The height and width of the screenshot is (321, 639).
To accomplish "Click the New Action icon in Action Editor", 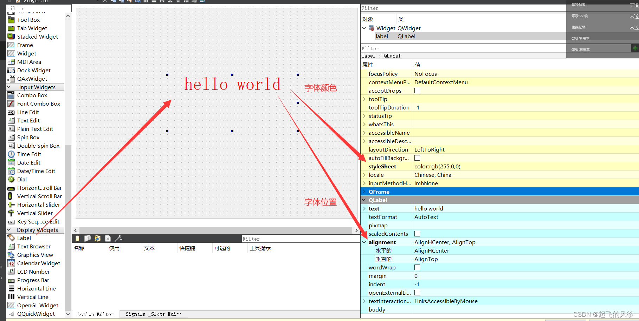I will [77, 238].
